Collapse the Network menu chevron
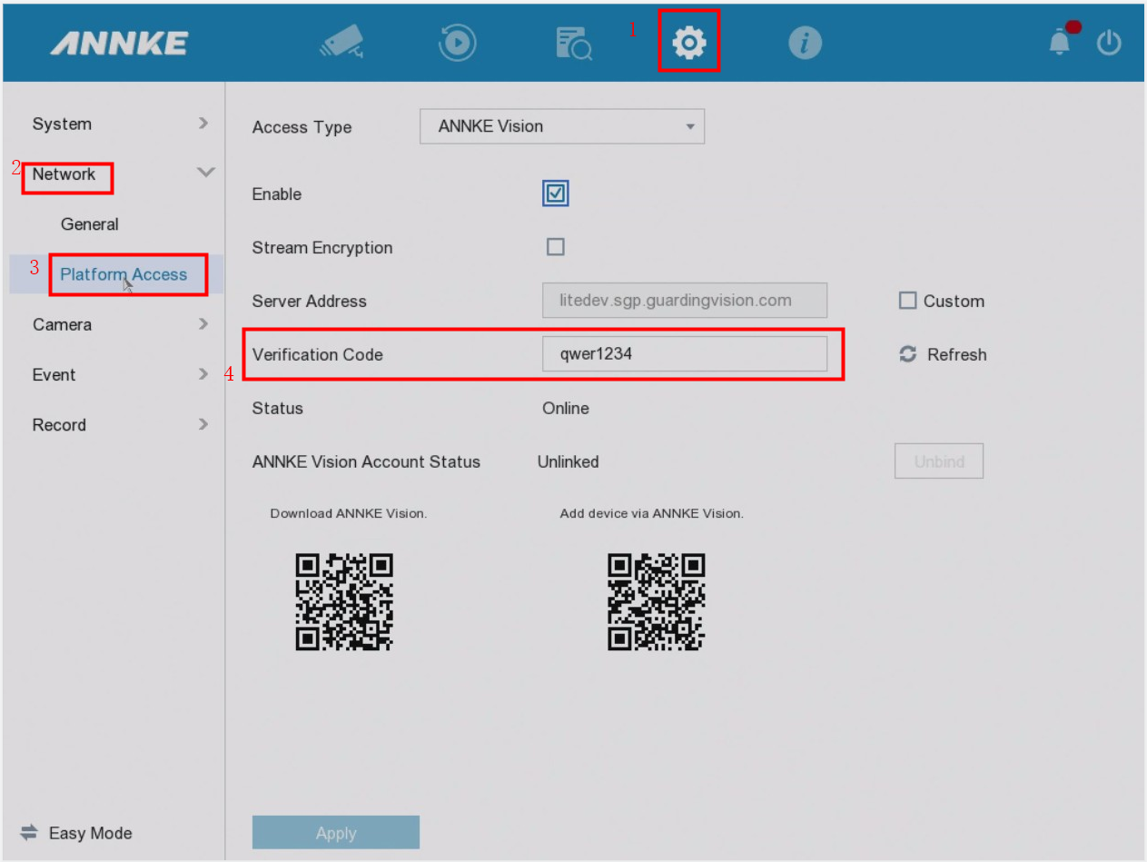Viewport: 1147px width, 862px height. click(206, 172)
